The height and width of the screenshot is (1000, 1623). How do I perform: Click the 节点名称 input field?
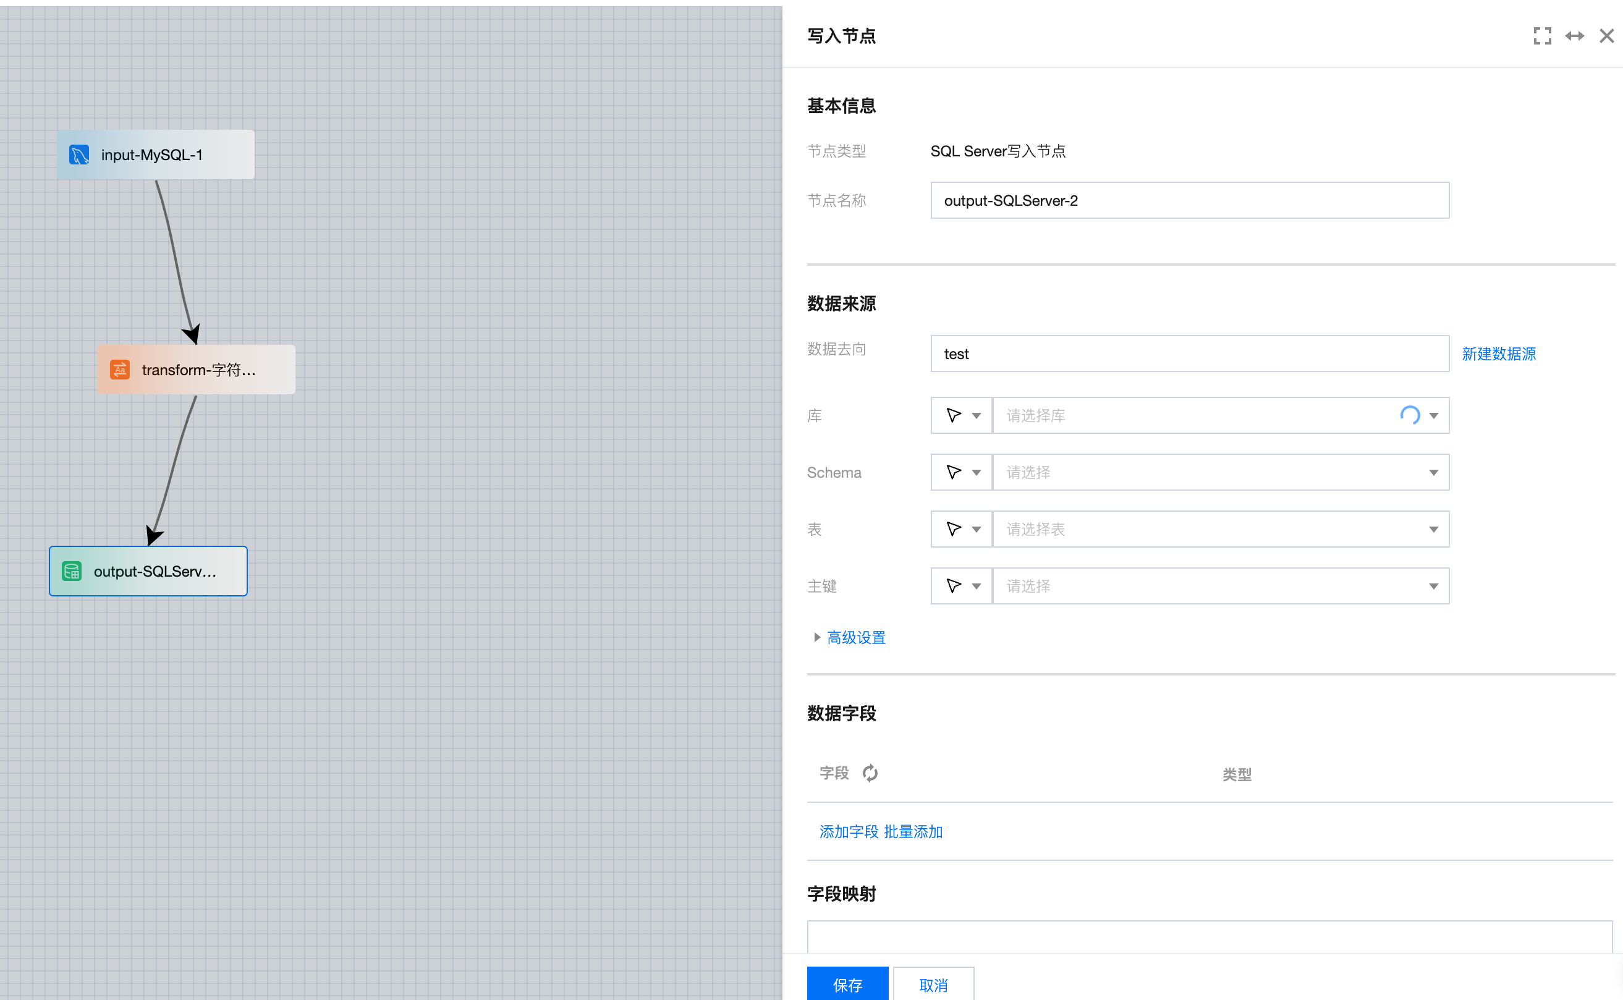coord(1189,200)
